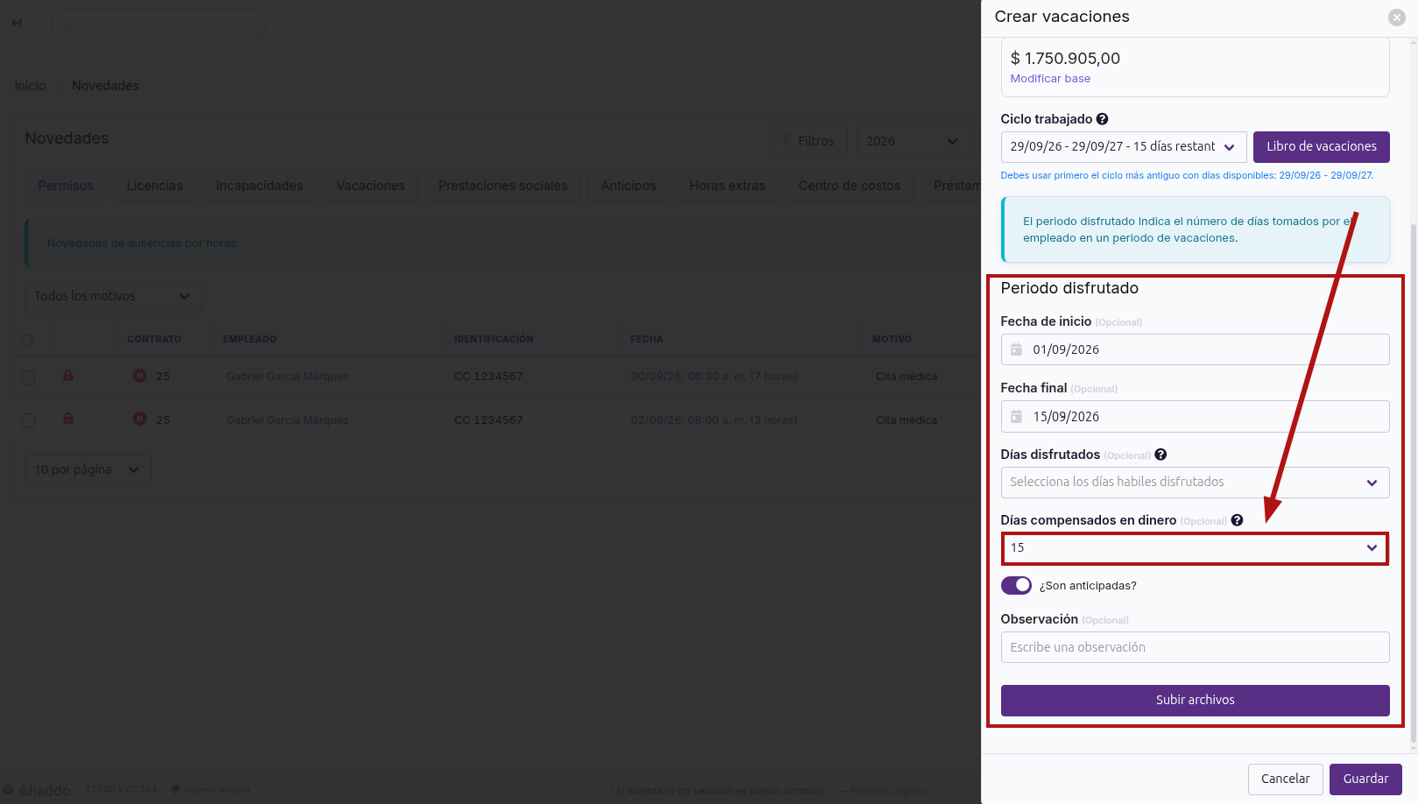Tick the select-all checkbox in table header
This screenshot has width=1418, height=804.
pyautogui.click(x=27, y=340)
